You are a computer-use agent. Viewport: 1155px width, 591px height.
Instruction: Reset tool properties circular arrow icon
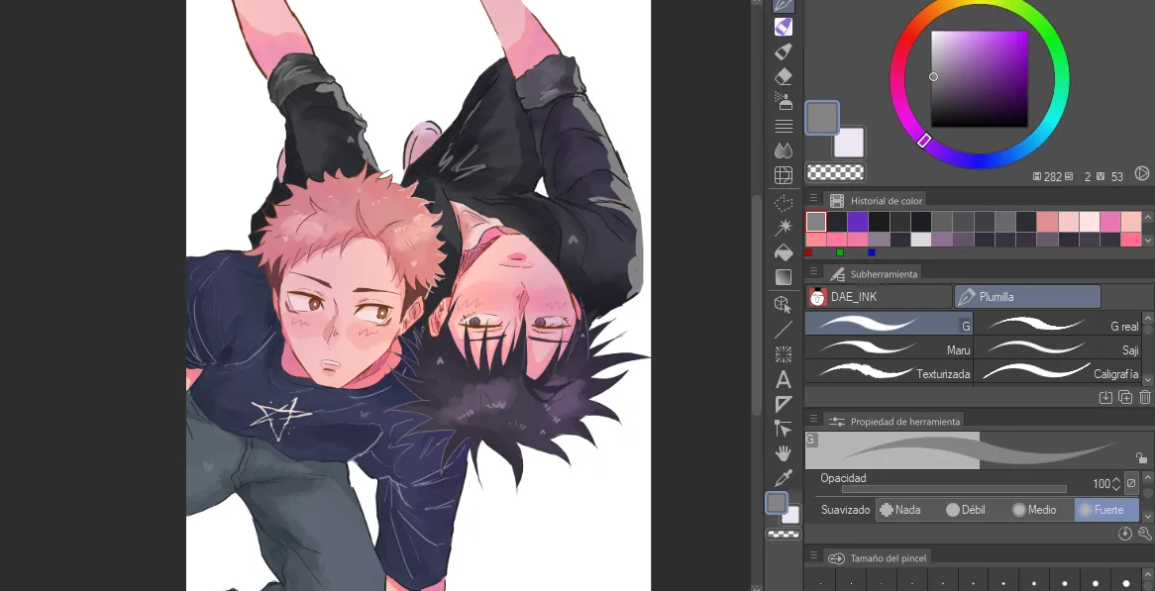pos(1125,535)
